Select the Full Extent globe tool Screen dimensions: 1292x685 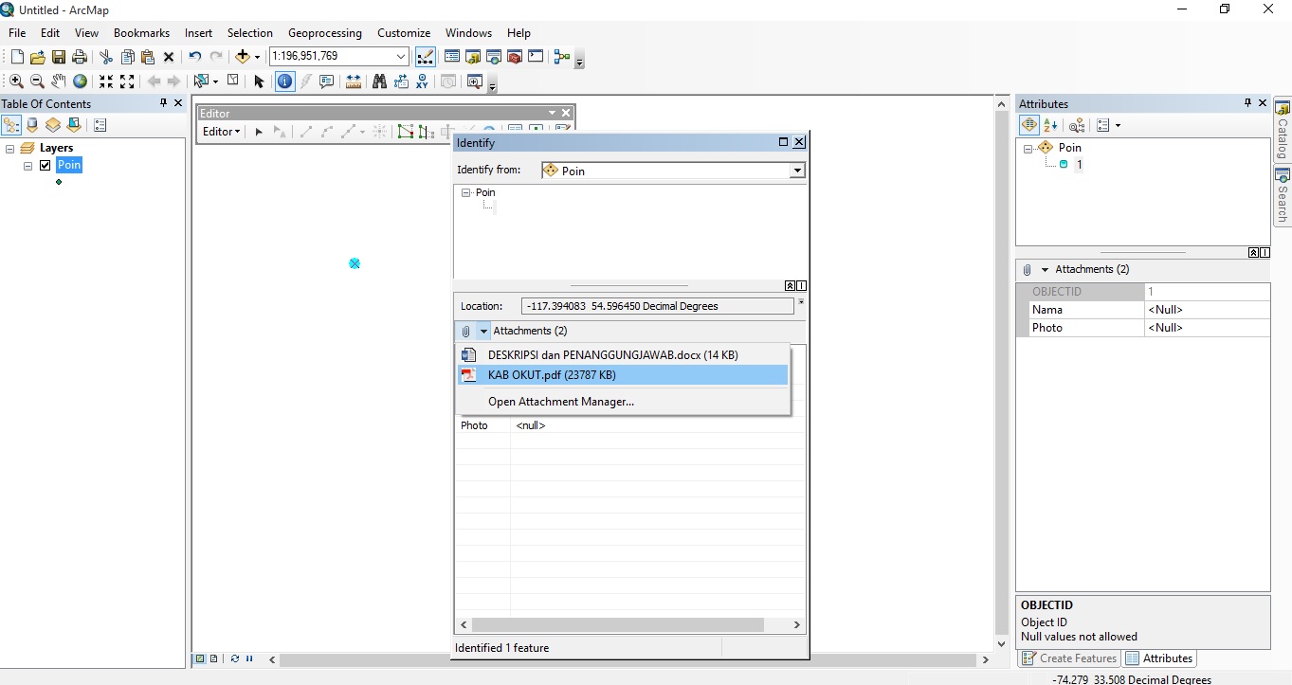pos(80,81)
